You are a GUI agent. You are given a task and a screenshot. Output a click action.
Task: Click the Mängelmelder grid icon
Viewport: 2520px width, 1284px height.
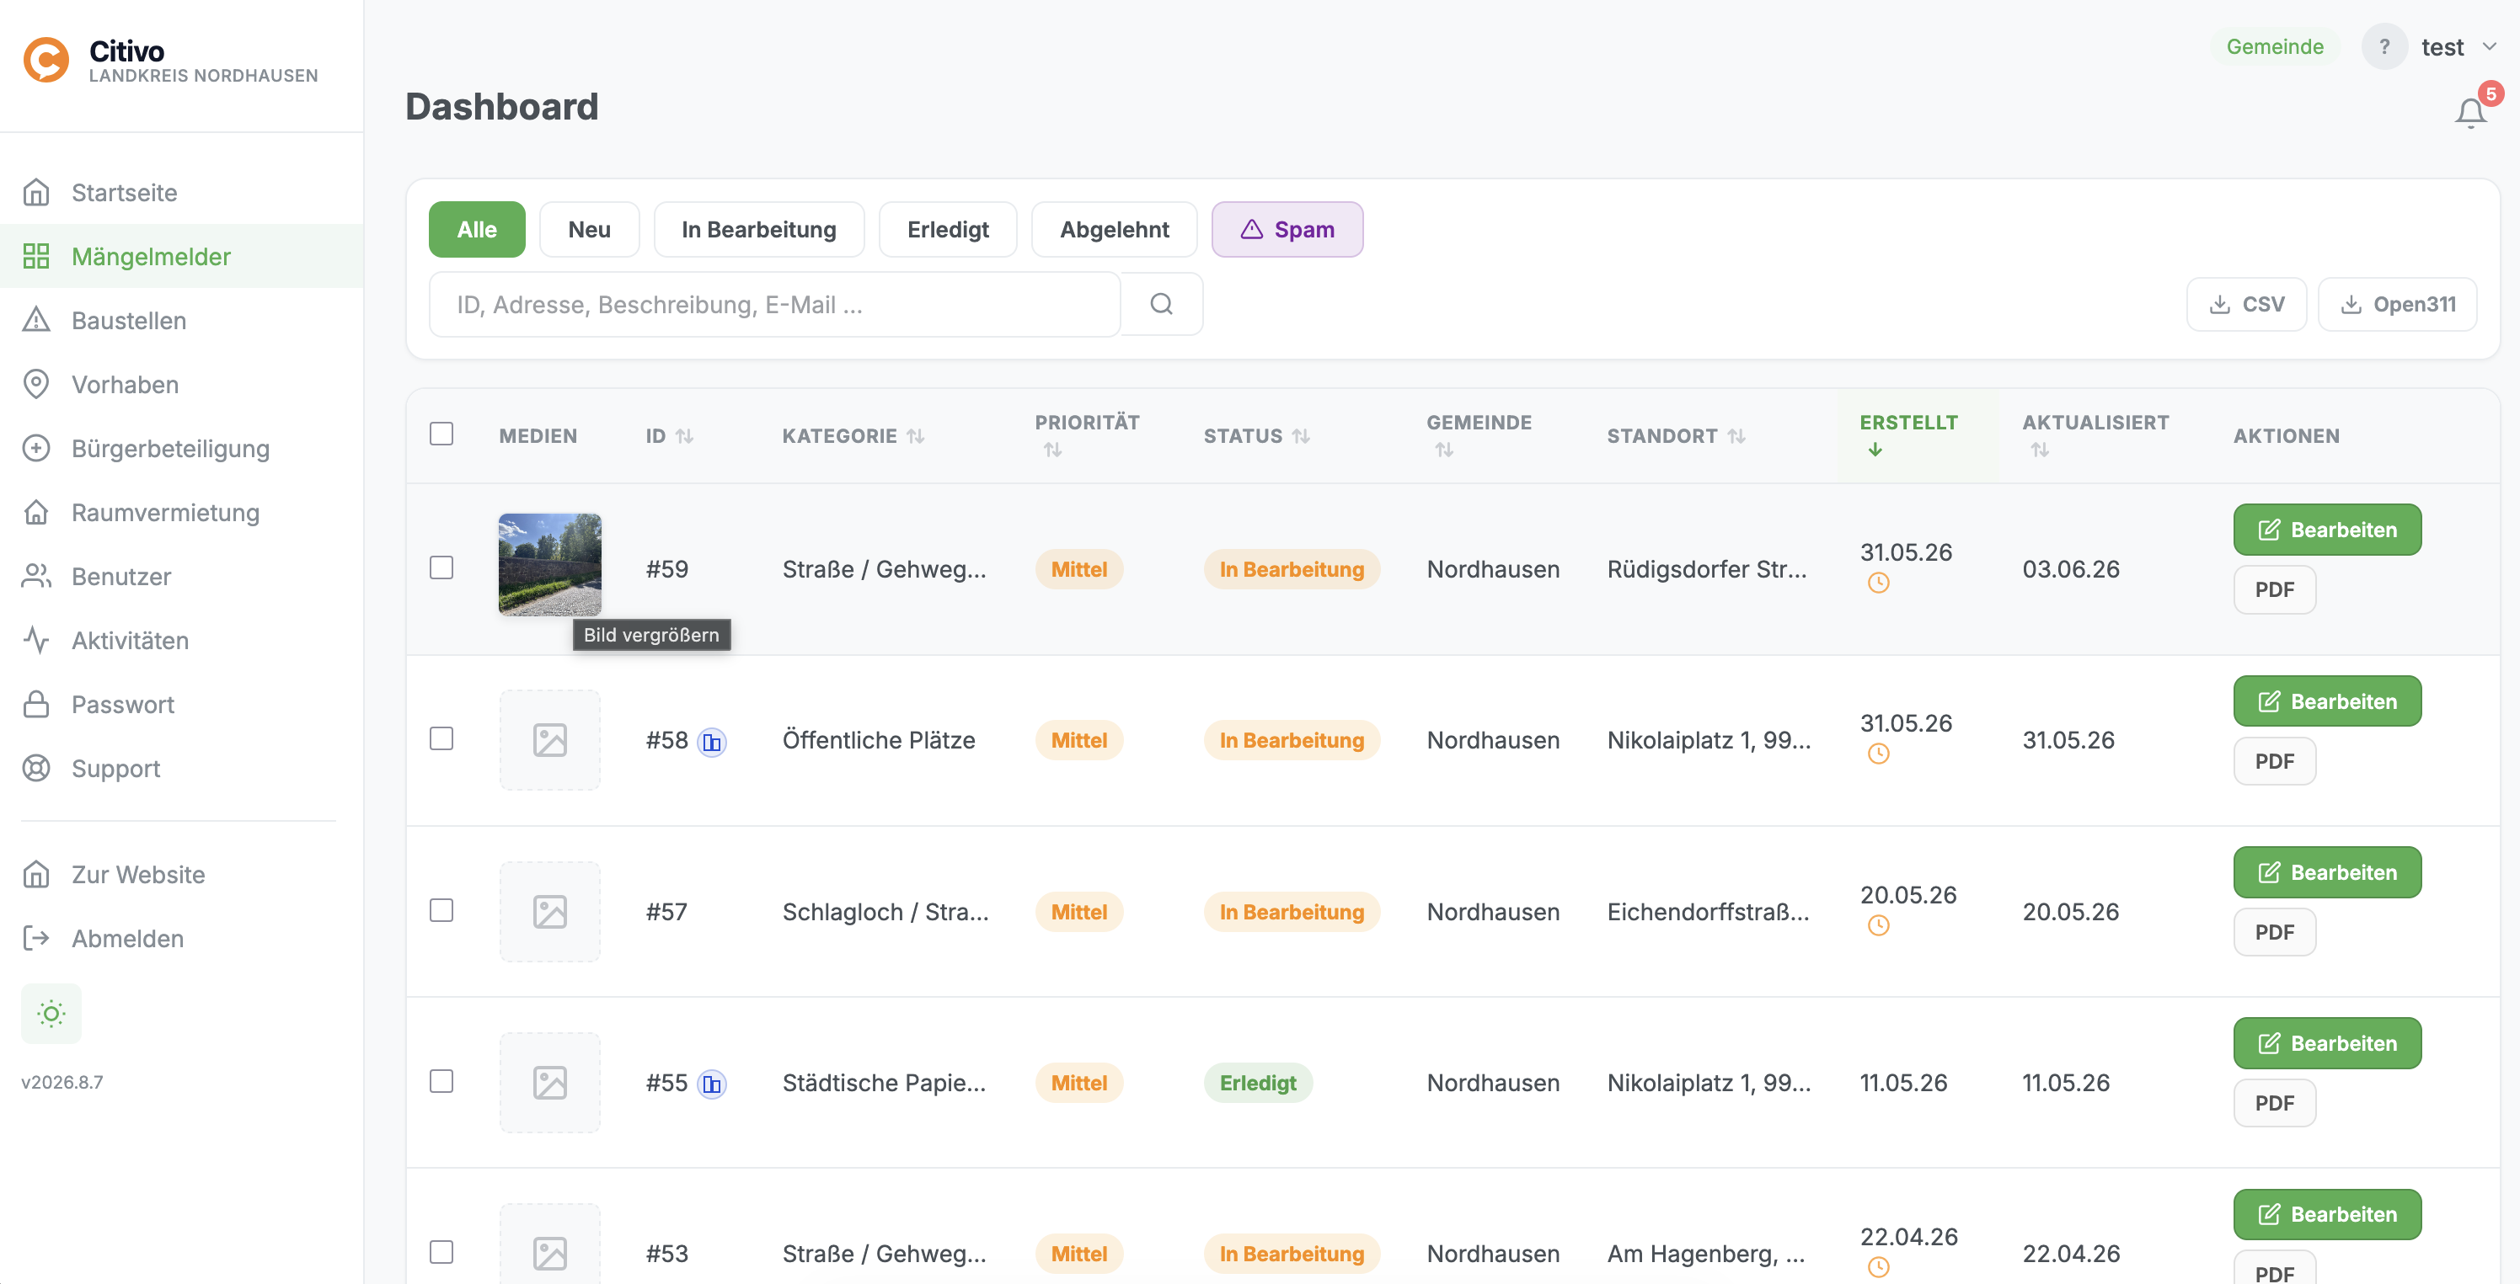coord(36,256)
